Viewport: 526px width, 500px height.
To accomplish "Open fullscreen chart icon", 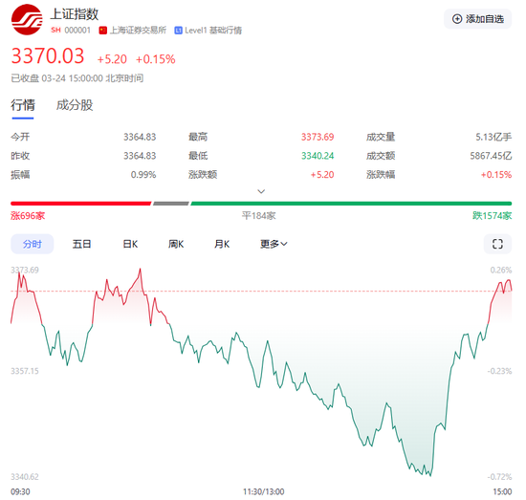I will pyautogui.click(x=497, y=244).
